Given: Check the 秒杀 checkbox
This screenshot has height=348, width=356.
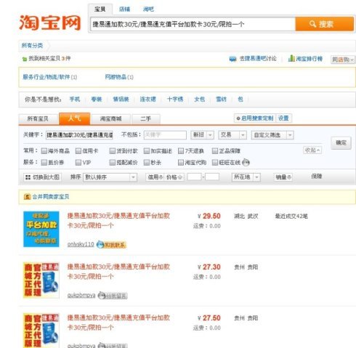Looking at the screenshot, I should pos(147,163).
